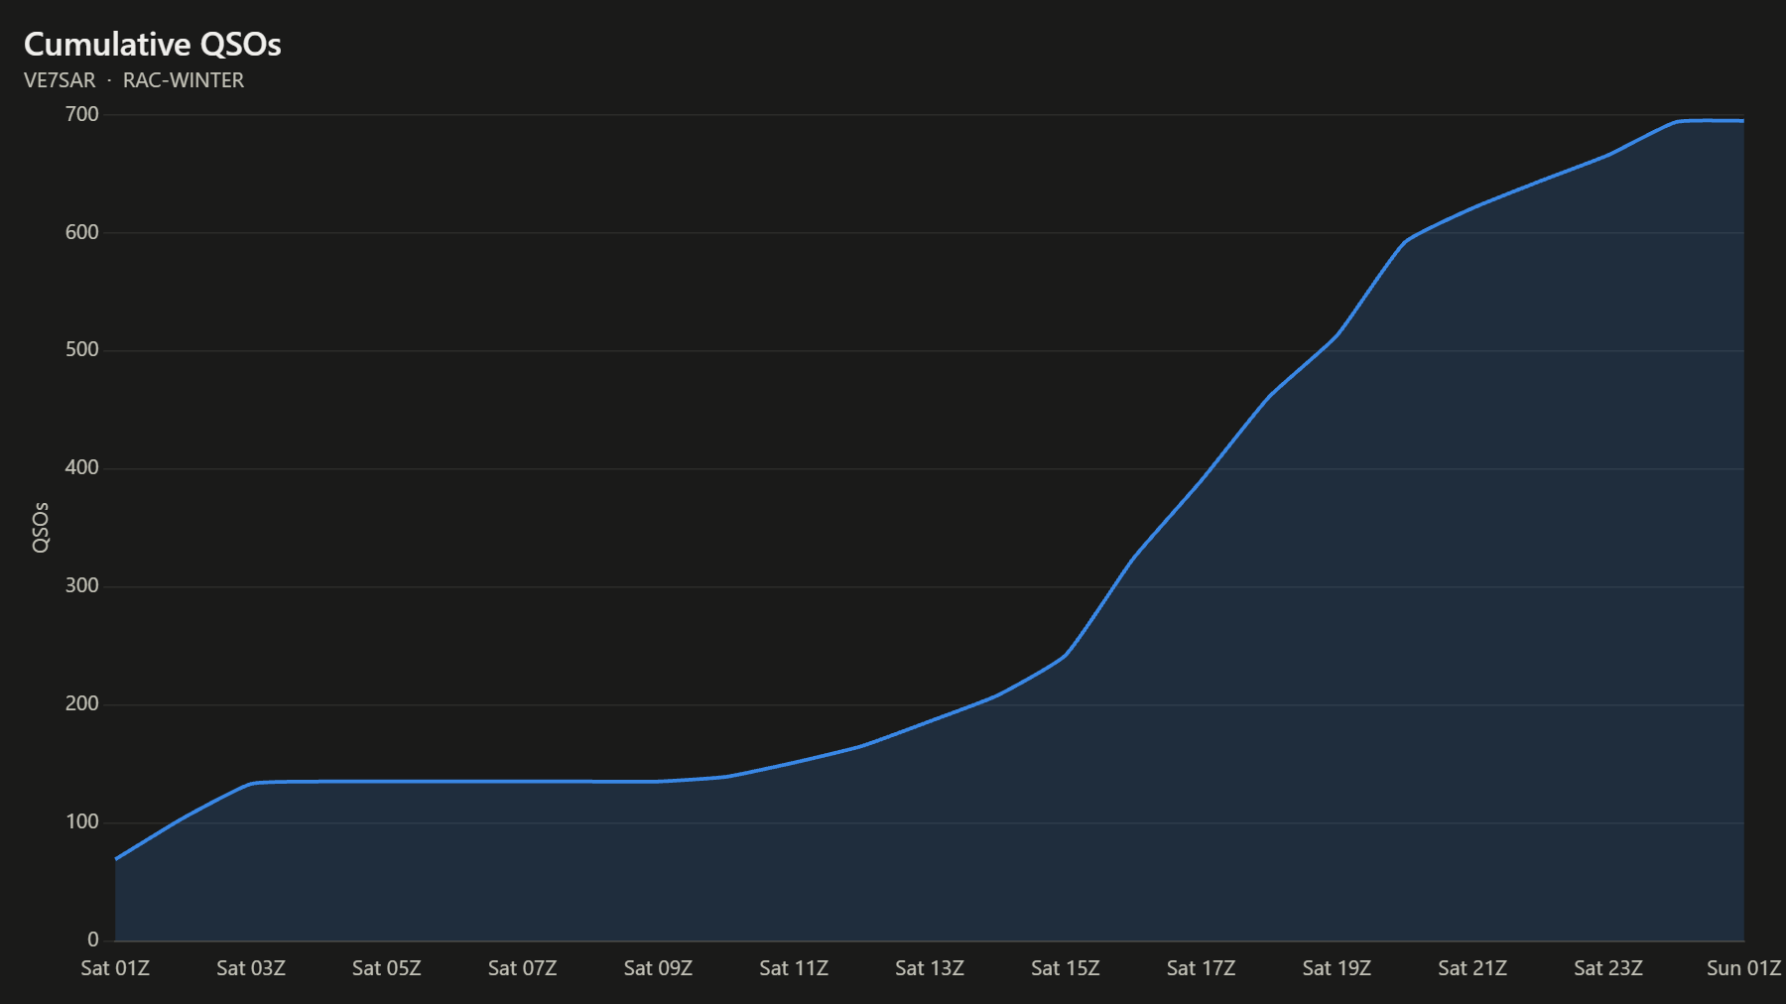The width and height of the screenshot is (1786, 1004).
Task: Select the "Sat 07Z" x-axis label
Action: click(x=523, y=968)
